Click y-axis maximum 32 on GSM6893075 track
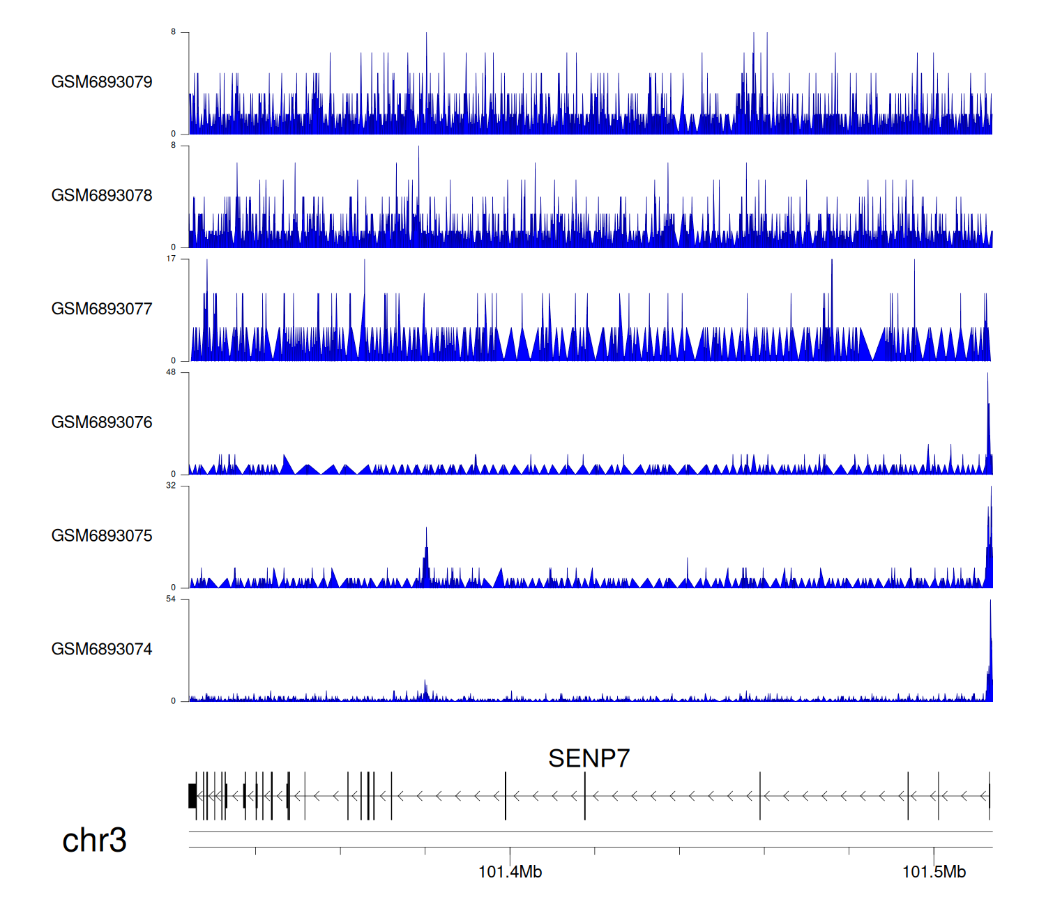The image size is (1046, 920). [x=171, y=486]
